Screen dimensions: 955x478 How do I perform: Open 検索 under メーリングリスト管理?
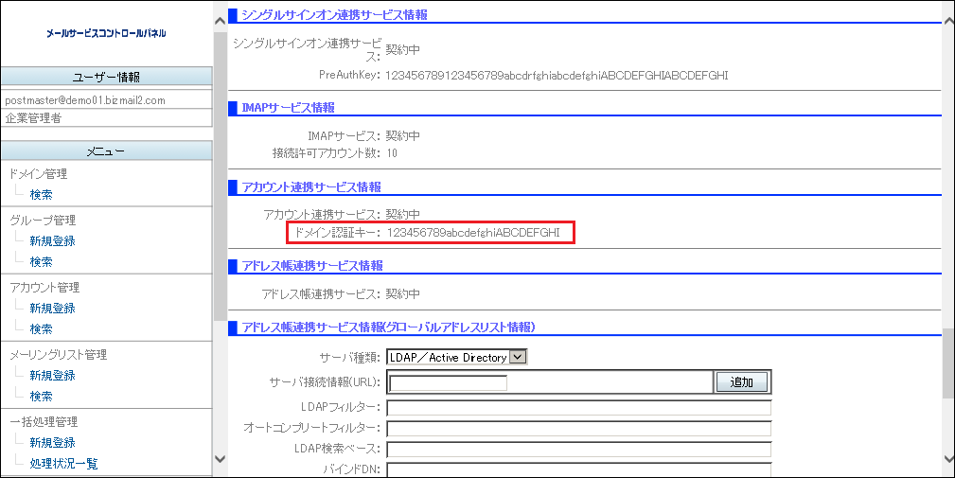pyautogui.click(x=42, y=396)
